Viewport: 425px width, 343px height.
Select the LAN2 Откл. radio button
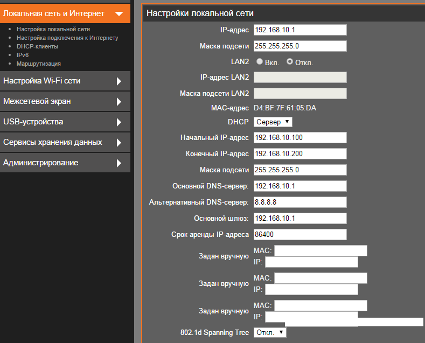[290, 62]
